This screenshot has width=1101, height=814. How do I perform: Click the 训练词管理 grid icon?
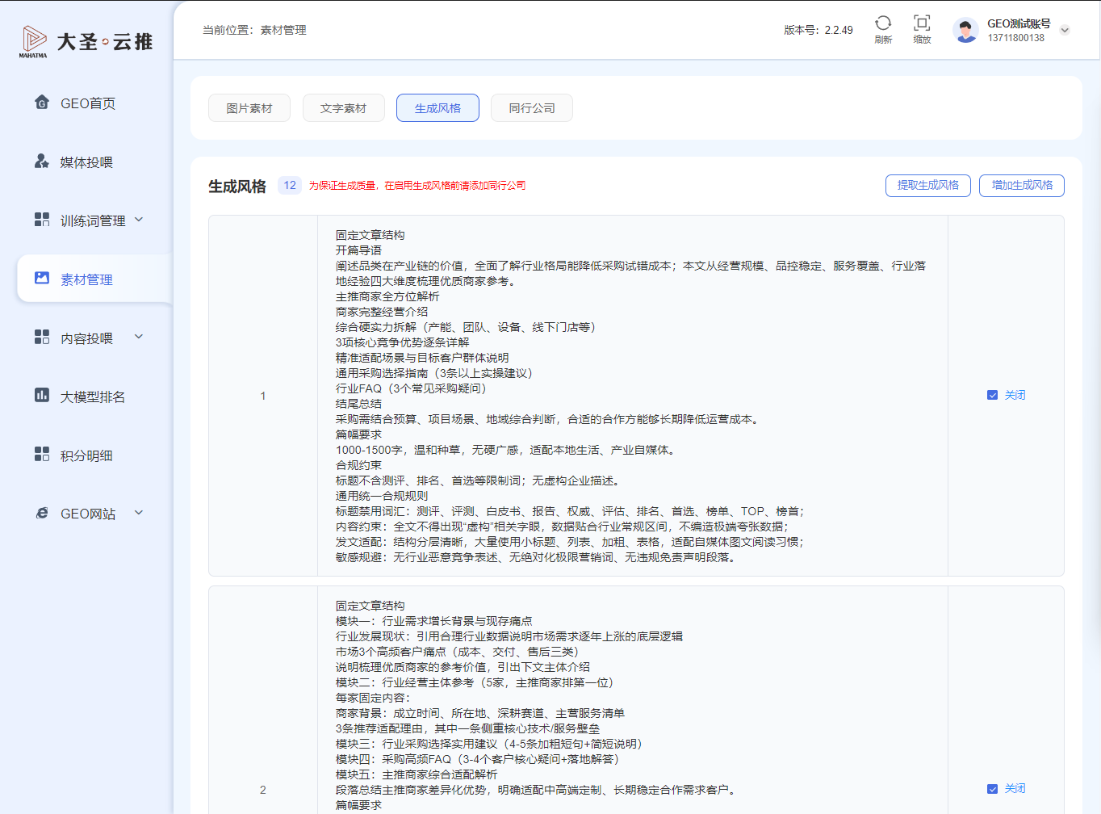tap(42, 220)
